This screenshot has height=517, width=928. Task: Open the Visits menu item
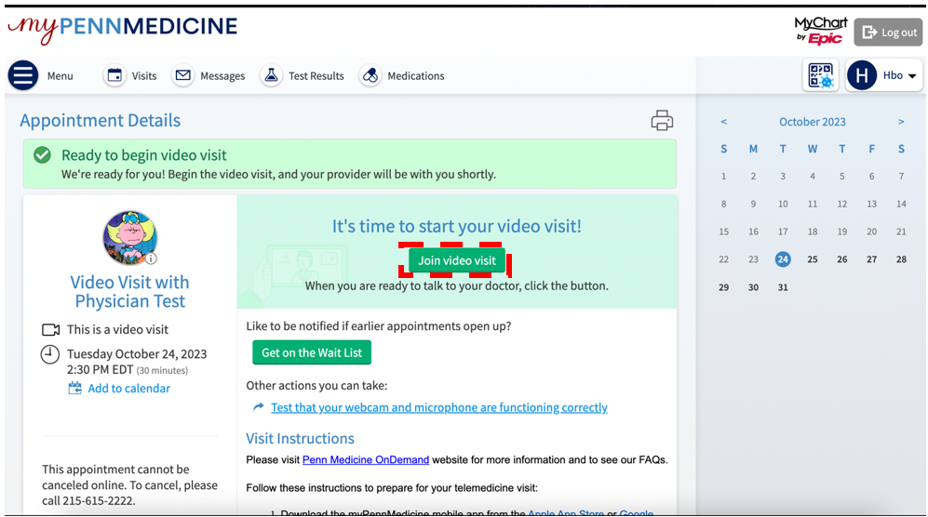(144, 75)
